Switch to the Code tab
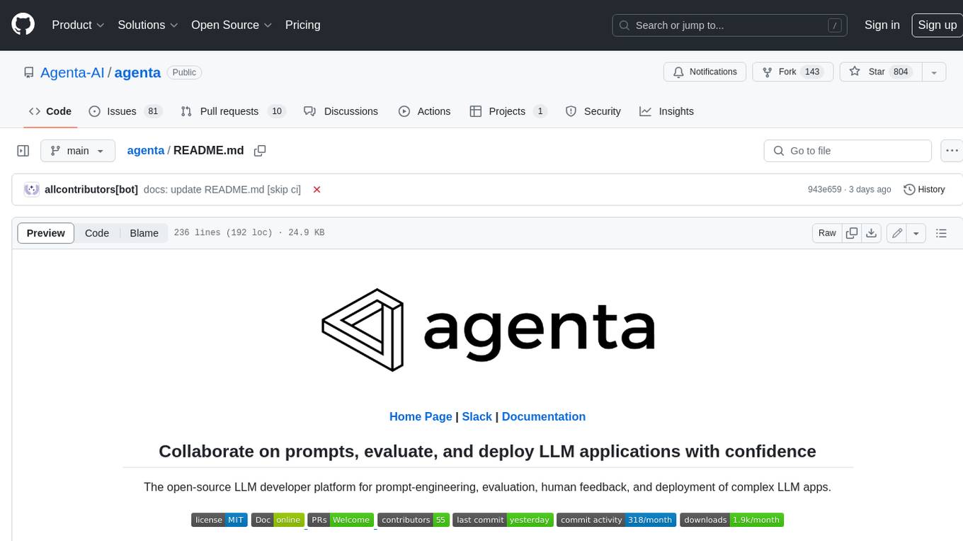Image resolution: width=963 pixels, height=541 pixels. click(x=50, y=111)
